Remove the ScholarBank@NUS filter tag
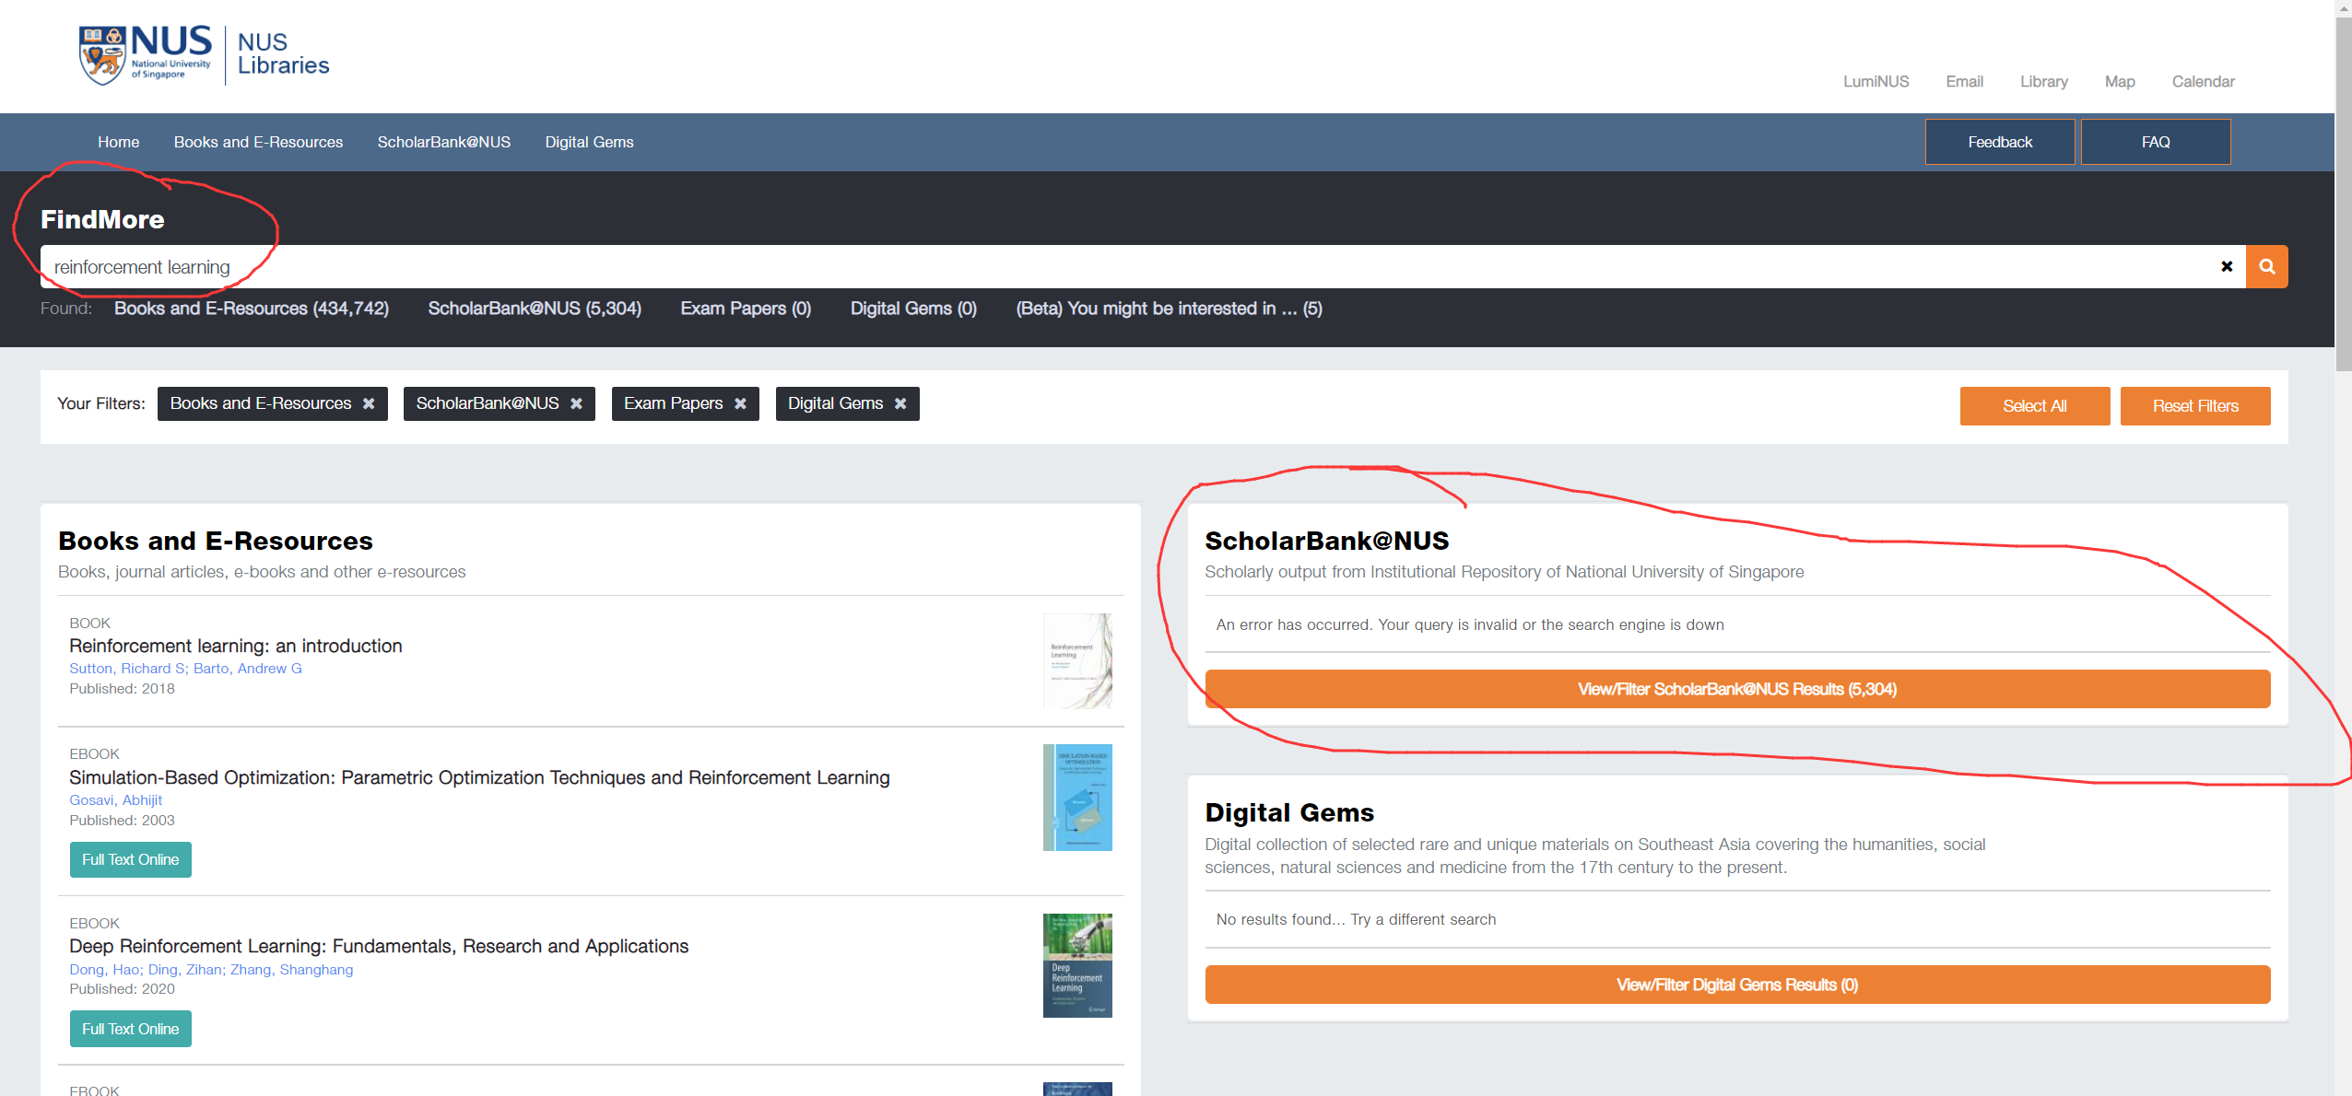 (x=576, y=404)
